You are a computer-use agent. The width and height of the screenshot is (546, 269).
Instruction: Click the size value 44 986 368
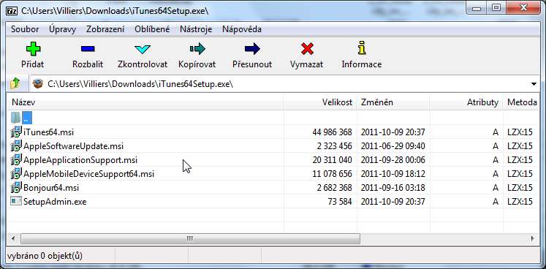click(x=332, y=132)
